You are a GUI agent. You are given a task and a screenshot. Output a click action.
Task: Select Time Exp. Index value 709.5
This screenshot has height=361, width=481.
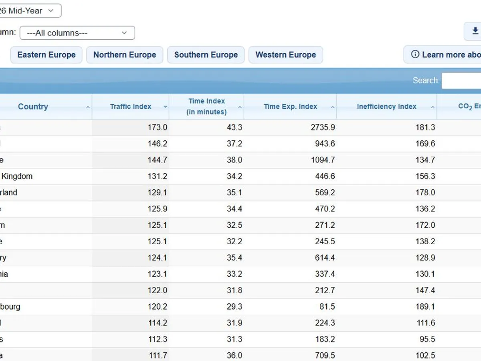tap(325, 356)
